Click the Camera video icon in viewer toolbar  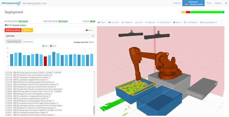pos(110,23)
